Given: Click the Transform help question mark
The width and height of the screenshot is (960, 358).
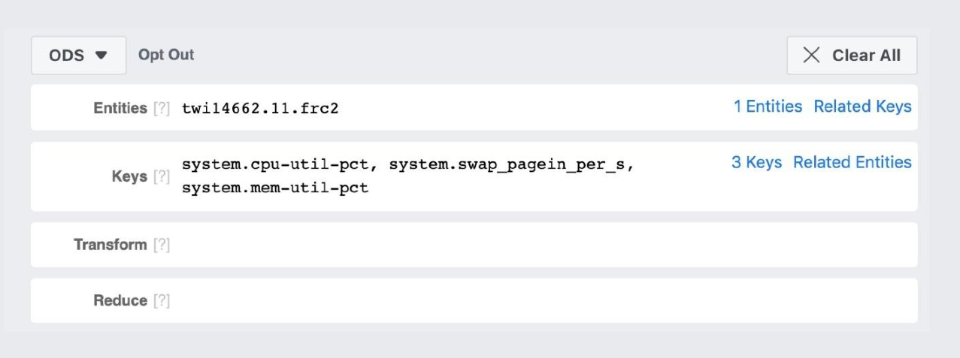Looking at the screenshot, I should [x=162, y=245].
